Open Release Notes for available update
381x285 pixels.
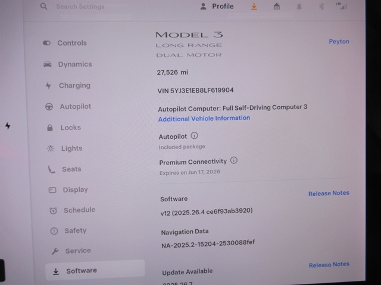[x=329, y=264]
